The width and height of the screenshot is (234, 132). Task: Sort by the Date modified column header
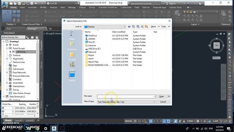[118, 32]
